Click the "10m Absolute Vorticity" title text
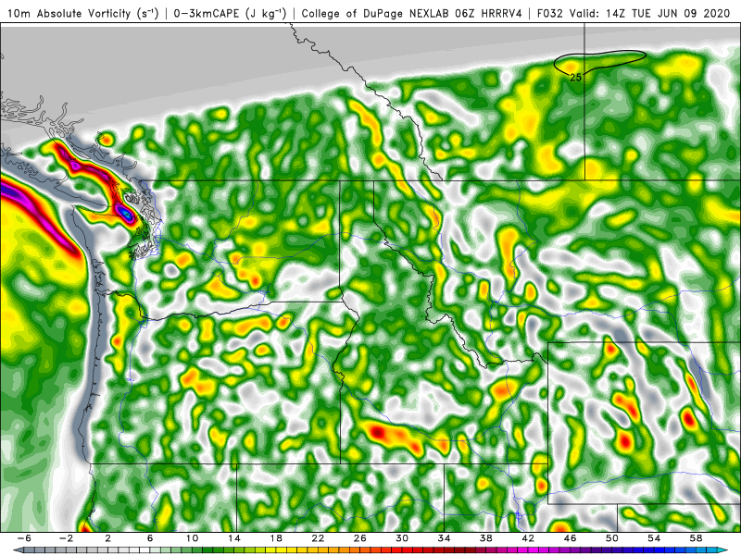Screen dimensions: 741x555 69,14
